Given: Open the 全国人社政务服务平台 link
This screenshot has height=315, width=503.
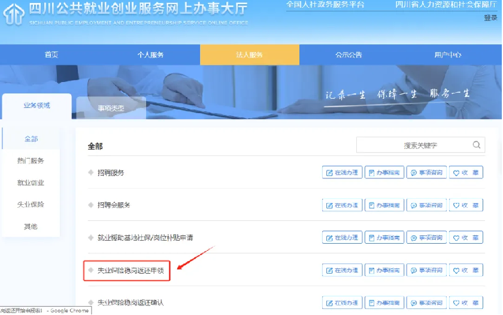Looking at the screenshot, I should [x=325, y=4].
